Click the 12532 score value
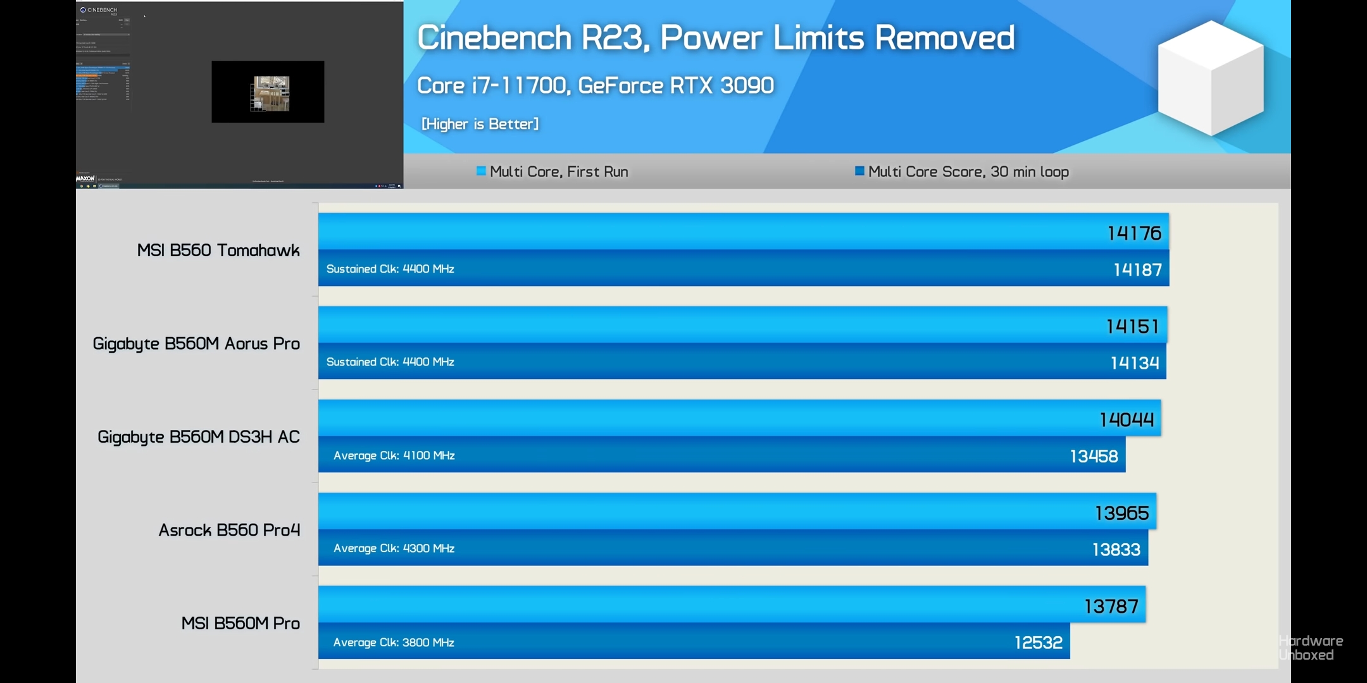1367x683 pixels. pos(1039,643)
